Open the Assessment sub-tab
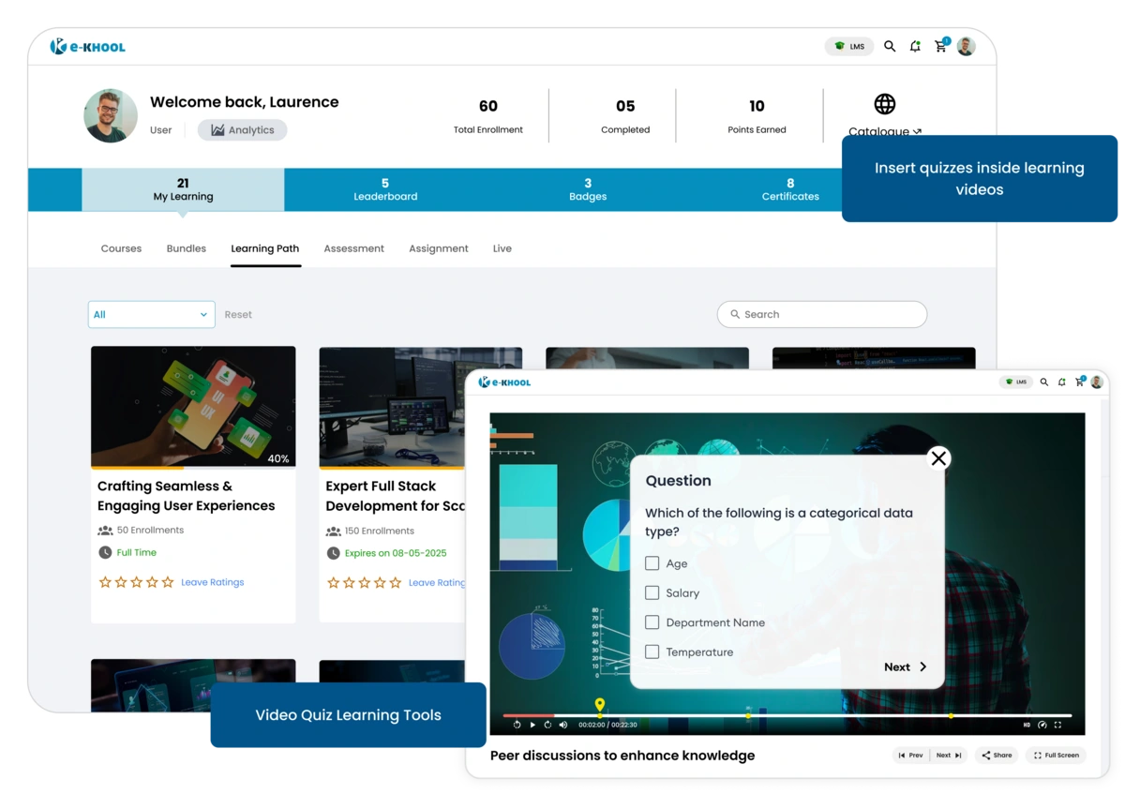 click(353, 248)
